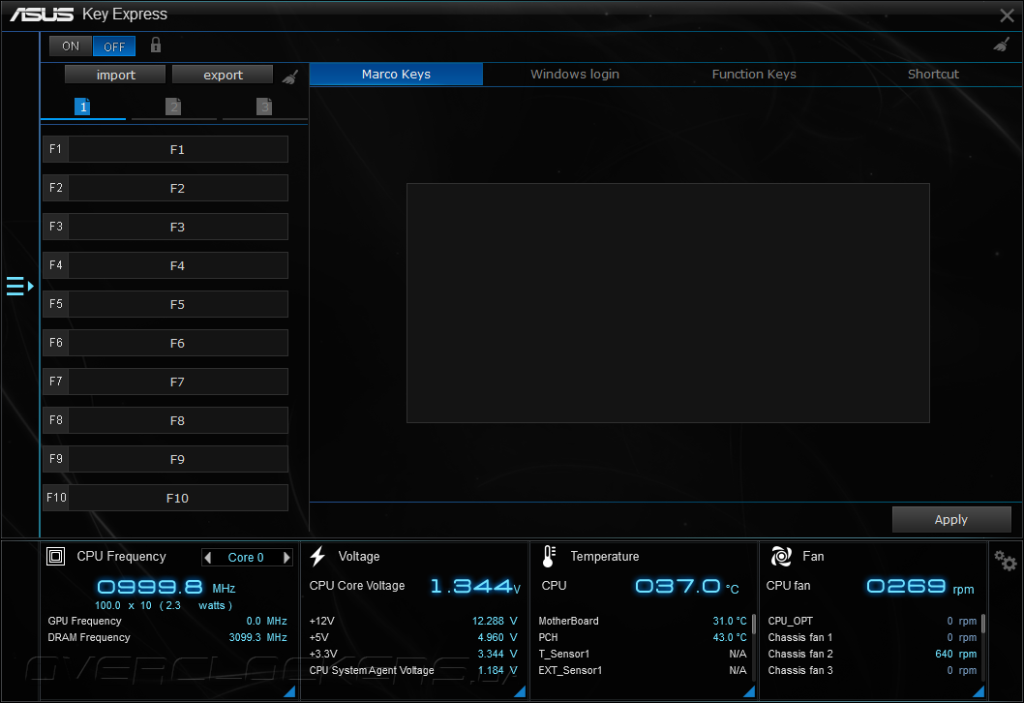Click the Apply button

coord(950,519)
